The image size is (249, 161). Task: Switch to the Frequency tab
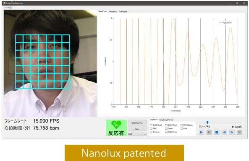[113, 12]
